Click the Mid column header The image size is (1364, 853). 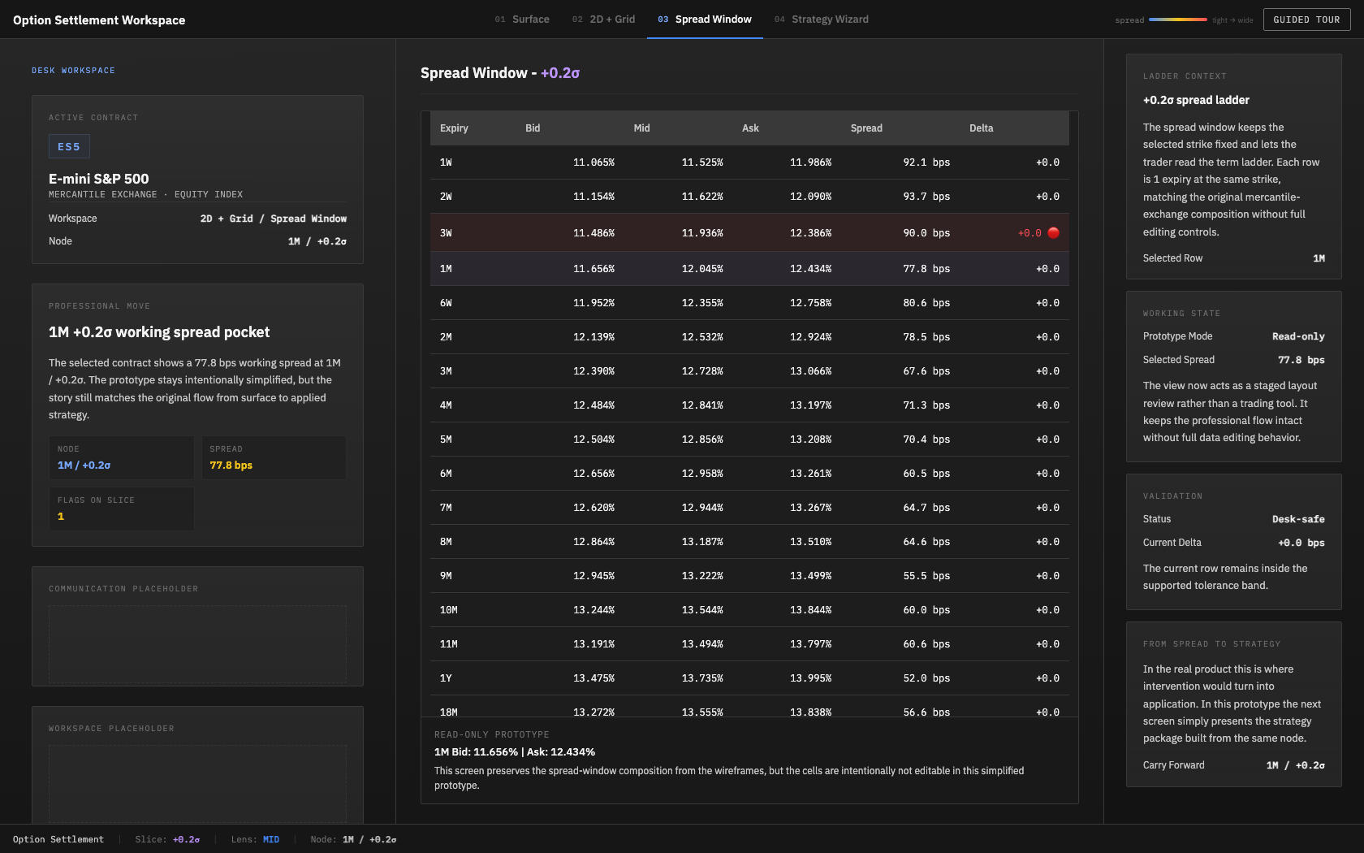(641, 128)
